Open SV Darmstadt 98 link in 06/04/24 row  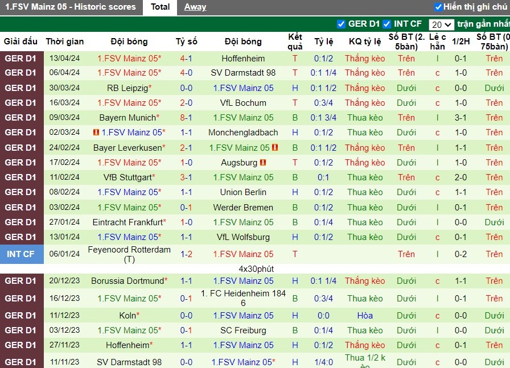pyautogui.click(x=243, y=72)
